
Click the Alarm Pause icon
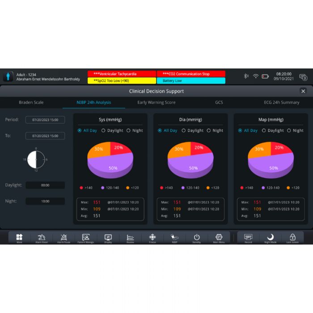coord(63,237)
